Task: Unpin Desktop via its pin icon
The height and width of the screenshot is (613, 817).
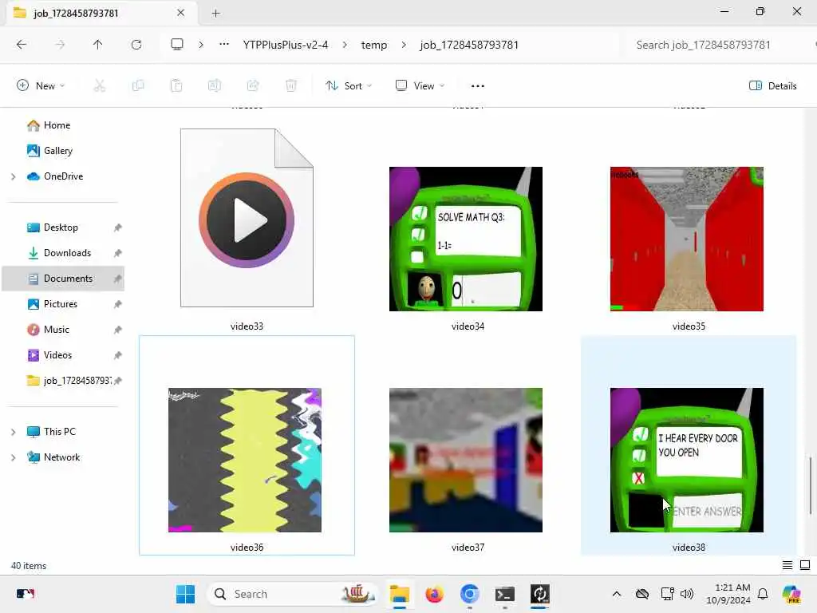Action: [x=118, y=227]
